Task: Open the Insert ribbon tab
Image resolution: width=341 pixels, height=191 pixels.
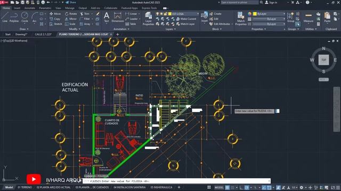Action: tap(17, 8)
